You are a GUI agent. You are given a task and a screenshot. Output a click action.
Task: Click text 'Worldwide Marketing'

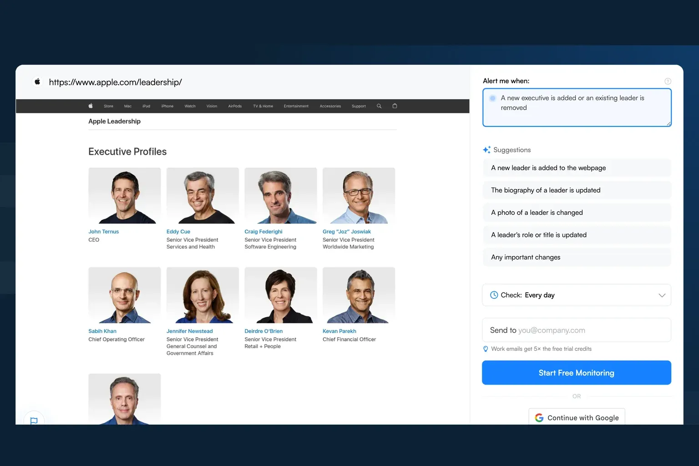348,247
